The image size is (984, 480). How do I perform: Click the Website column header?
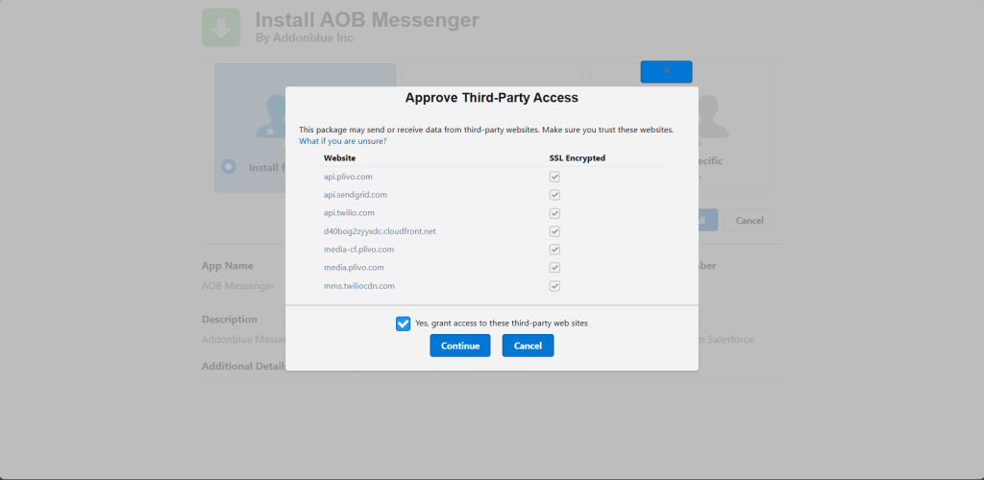click(x=340, y=157)
